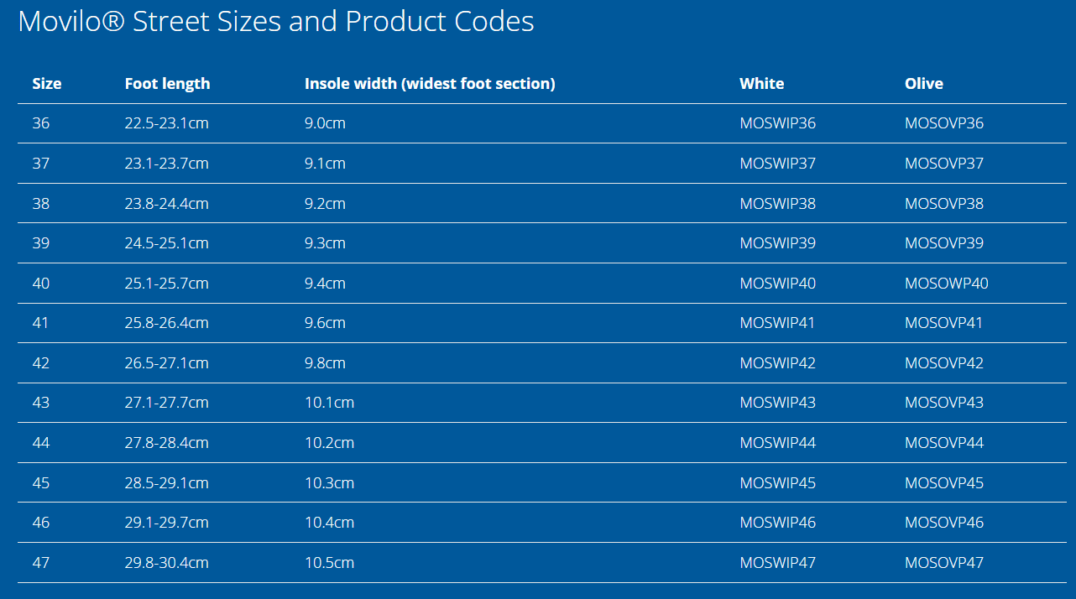Select product code MOSWIP47
The height and width of the screenshot is (599, 1076).
click(x=777, y=563)
